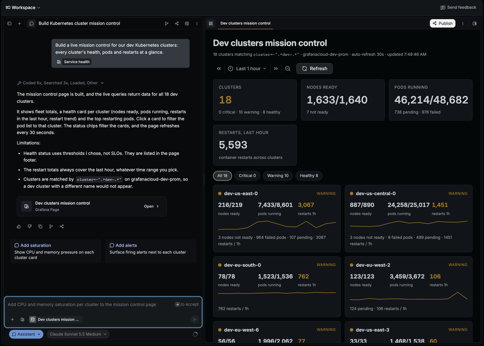Click the page context icon in prompt box
The width and height of the screenshot is (484, 346).
[23, 319]
